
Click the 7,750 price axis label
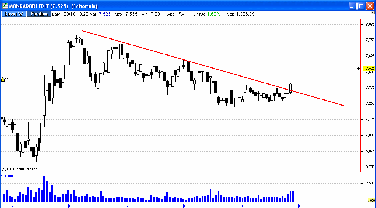[370, 40]
